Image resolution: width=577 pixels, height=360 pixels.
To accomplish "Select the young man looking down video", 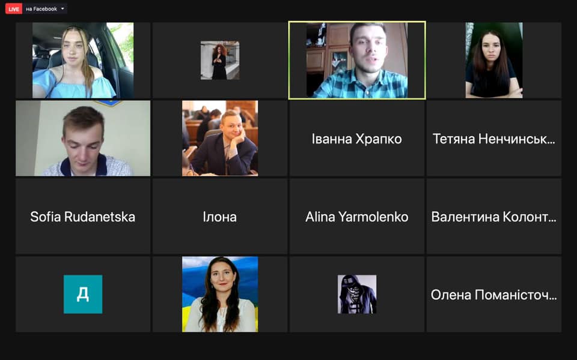I will (x=83, y=138).
